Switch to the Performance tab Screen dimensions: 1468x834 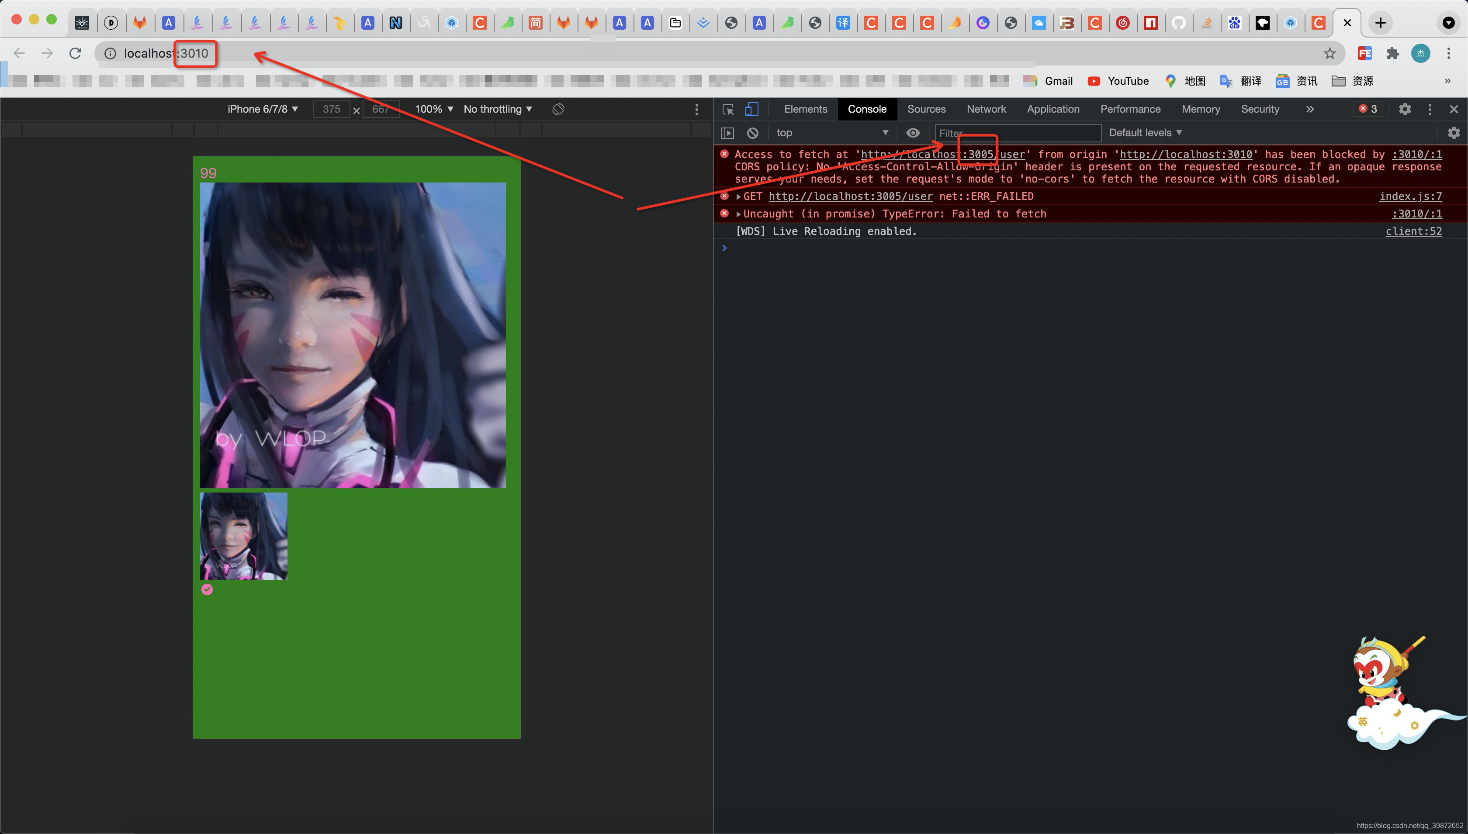(x=1130, y=109)
